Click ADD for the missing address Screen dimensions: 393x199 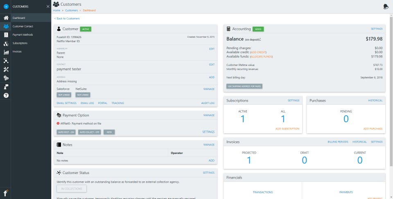pos(212,77)
